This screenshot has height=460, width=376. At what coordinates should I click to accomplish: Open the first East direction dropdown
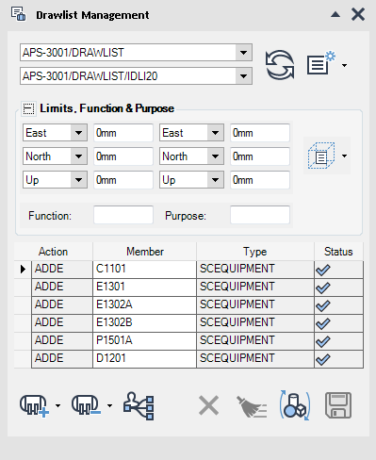click(x=79, y=133)
